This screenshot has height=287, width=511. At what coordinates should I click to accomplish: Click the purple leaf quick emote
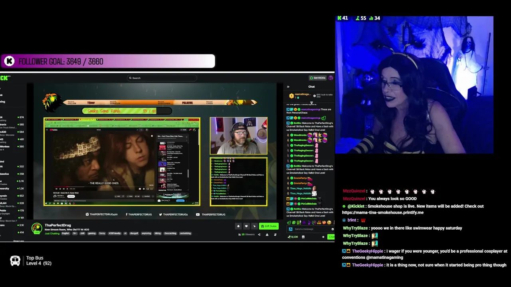click(x=304, y=223)
